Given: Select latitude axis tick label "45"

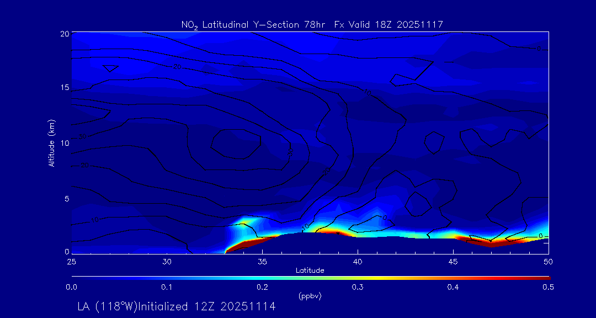Looking at the screenshot, I should click(453, 262).
